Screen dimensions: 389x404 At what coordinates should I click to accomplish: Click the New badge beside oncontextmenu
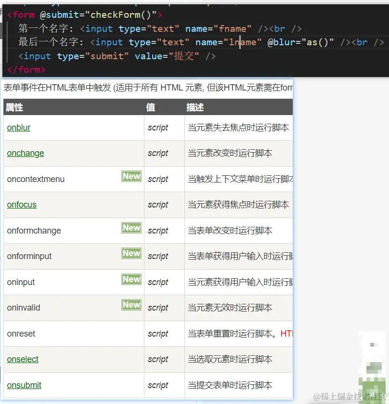(x=131, y=176)
